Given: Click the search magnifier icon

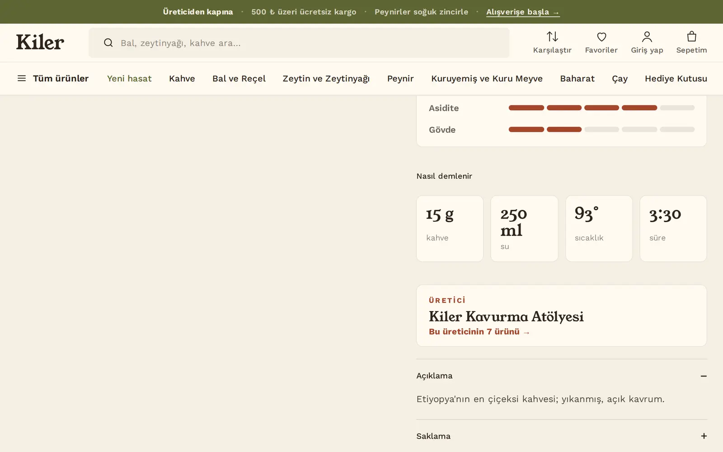Looking at the screenshot, I should 108,43.
